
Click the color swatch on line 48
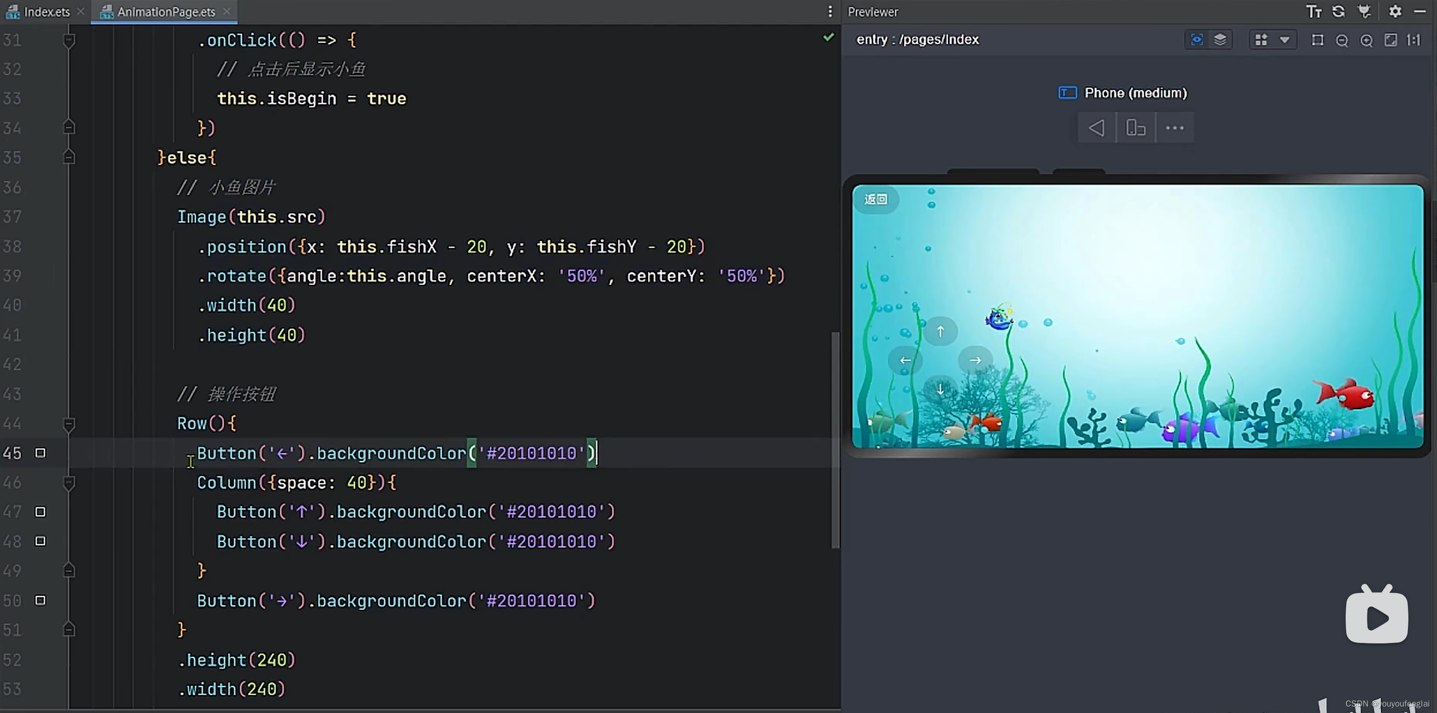40,541
